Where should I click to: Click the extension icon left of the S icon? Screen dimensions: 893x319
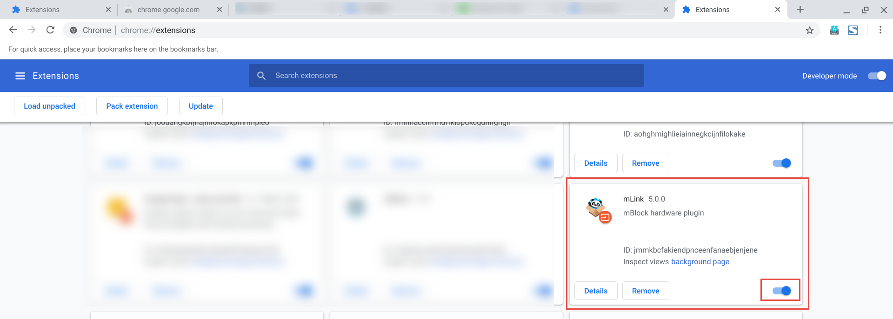[834, 30]
